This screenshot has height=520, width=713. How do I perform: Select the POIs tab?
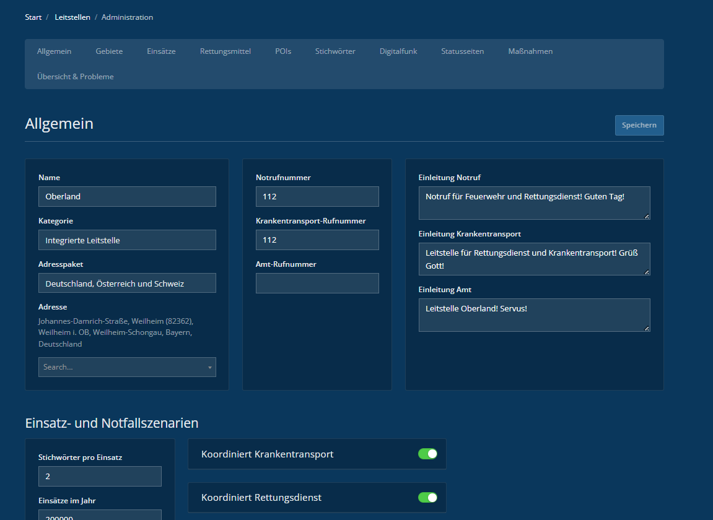pyautogui.click(x=283, y=51)
